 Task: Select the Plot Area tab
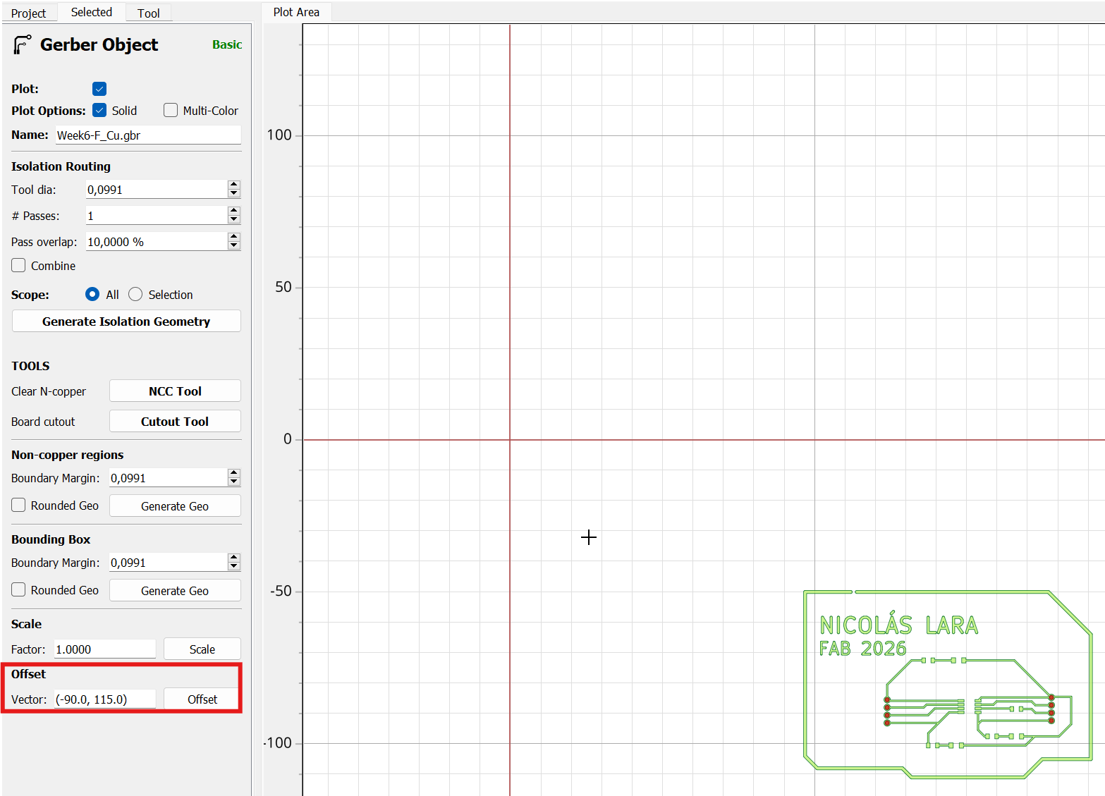point(296,12)
